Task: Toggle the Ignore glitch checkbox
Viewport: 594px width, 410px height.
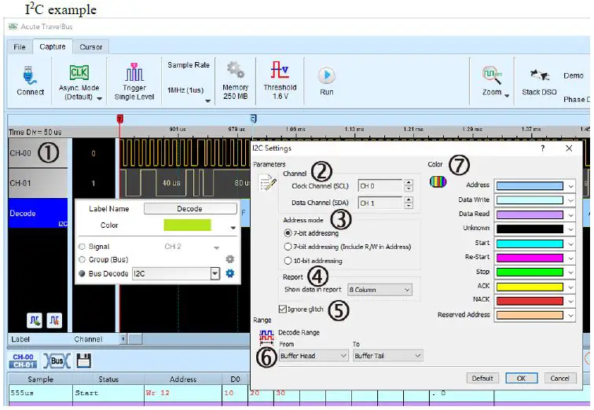Action: point(283,309)
